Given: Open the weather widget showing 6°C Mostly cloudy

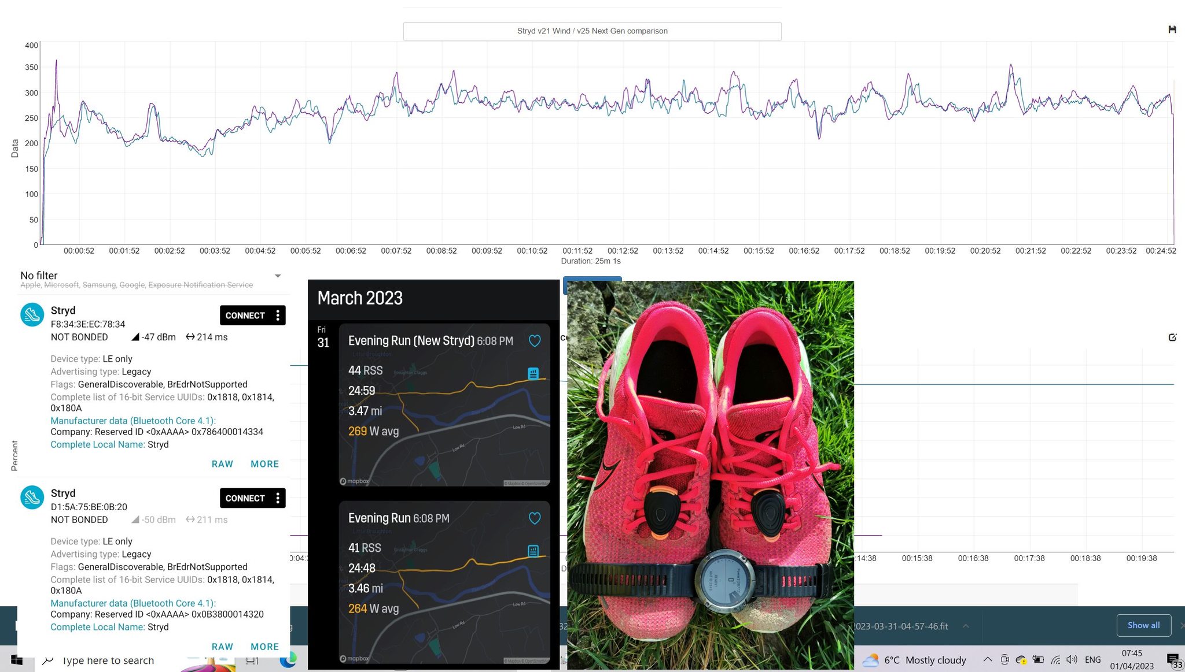Looking at the screenshot, I should click(x=914, y=660).
